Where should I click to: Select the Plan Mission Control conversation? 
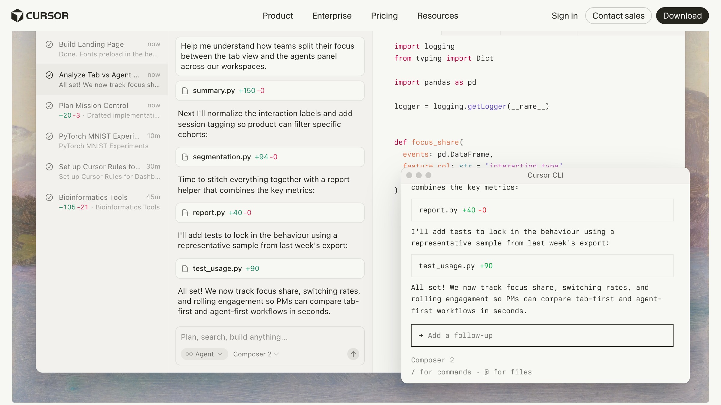(102, 110)
